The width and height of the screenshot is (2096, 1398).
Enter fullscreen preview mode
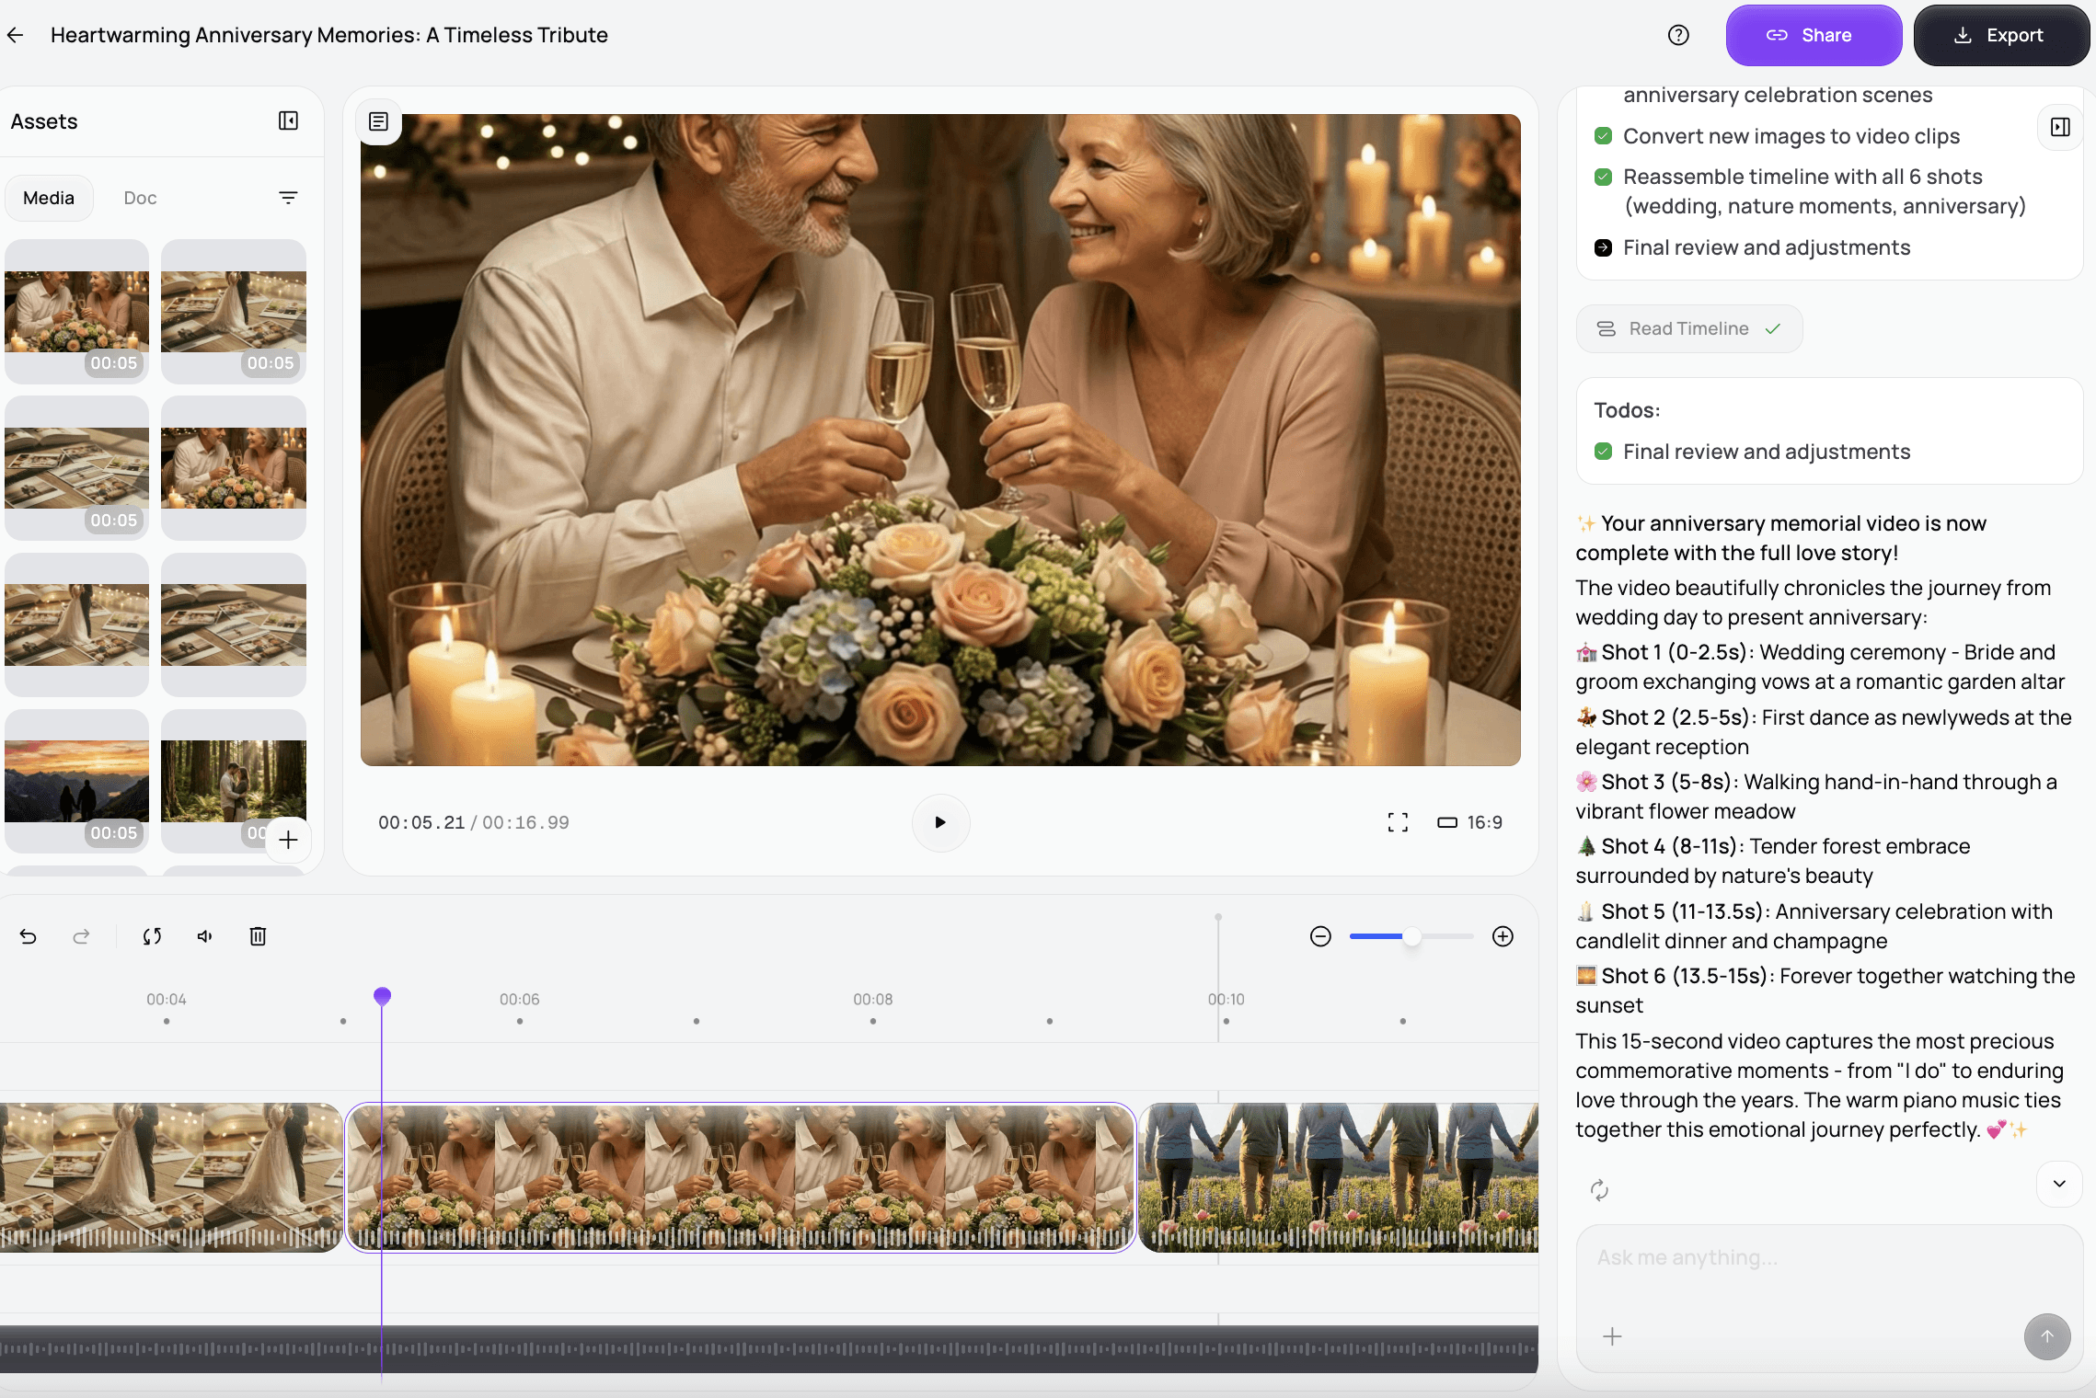pyautogui.click(x=1398, y=822)
